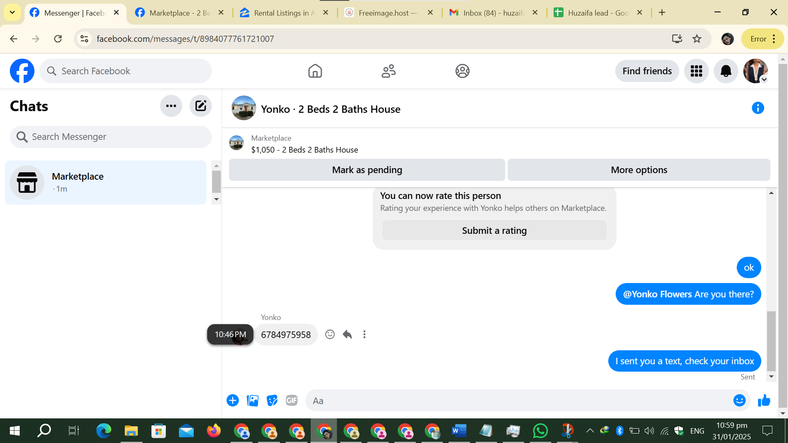Open more actions plus icon in composer

[x=233, y=400]
